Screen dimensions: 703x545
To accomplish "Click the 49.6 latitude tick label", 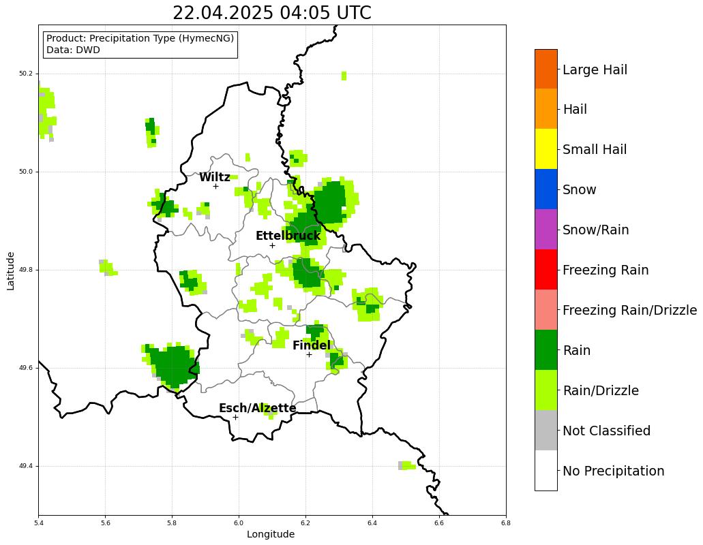I will pyautogui.click(x=26, y=368).
